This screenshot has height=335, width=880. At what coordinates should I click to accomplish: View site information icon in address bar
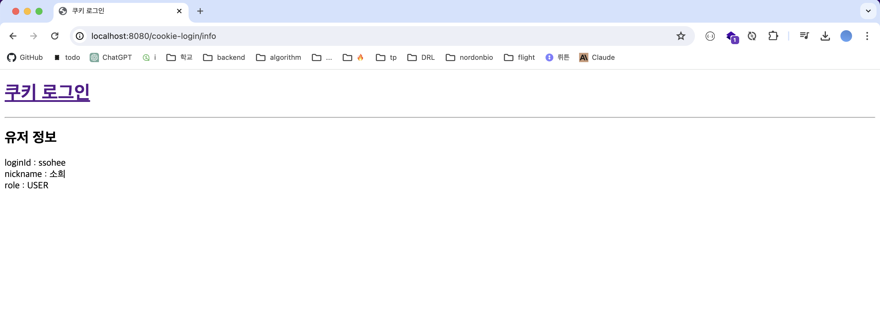pos(80,36)
